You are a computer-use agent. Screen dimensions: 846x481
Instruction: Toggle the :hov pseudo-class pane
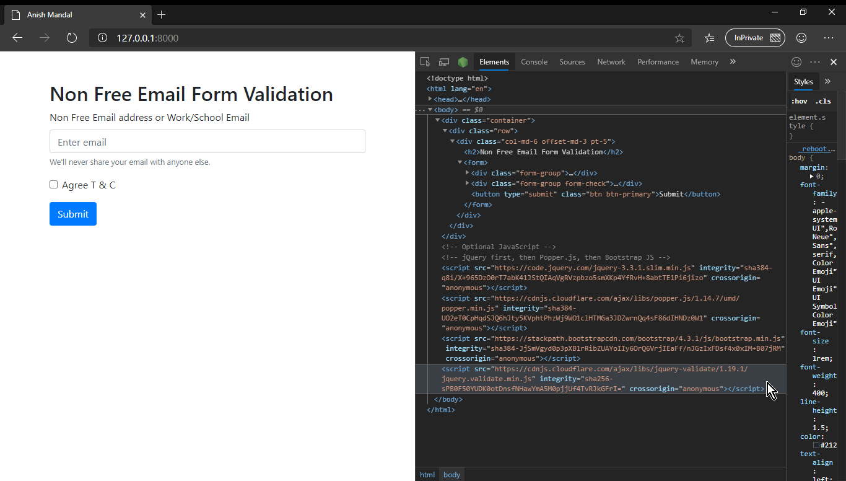(x=799, y=100)
